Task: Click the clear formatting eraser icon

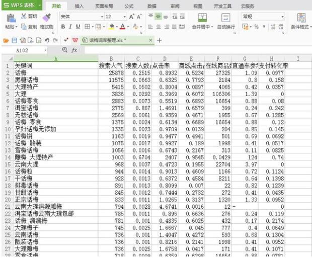Action: [136, 27]
